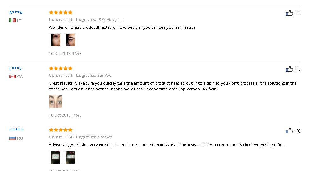Click reviewer name L***t

coord(15,69)
